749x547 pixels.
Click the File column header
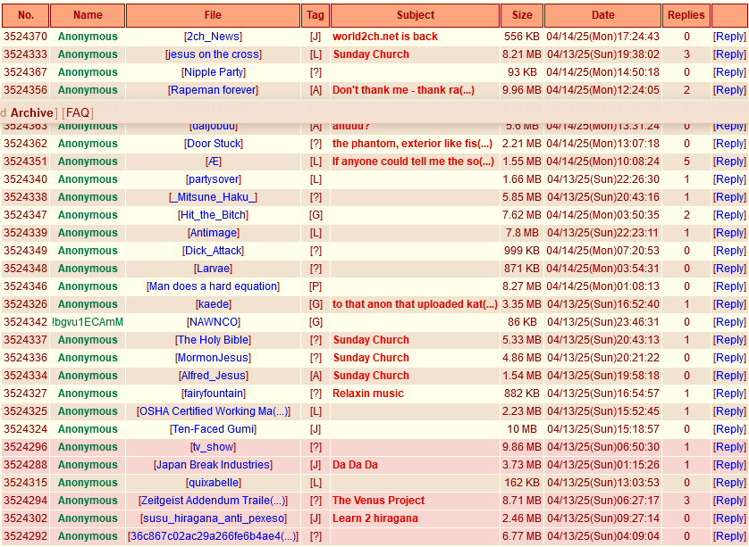click(213, 15)
